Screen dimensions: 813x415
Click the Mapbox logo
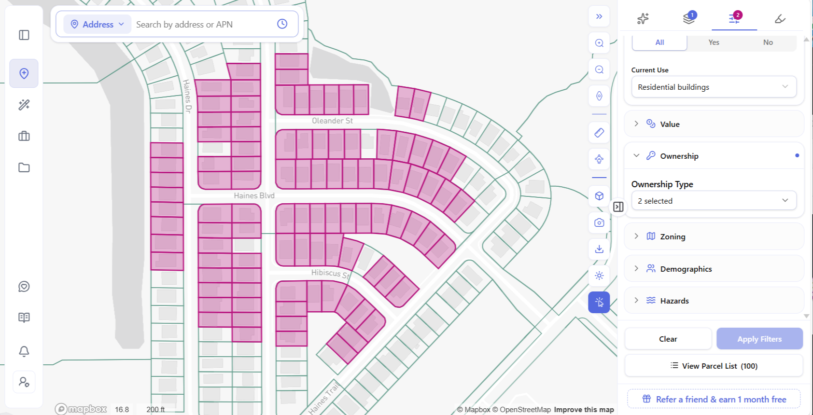[x=81, y=409]
